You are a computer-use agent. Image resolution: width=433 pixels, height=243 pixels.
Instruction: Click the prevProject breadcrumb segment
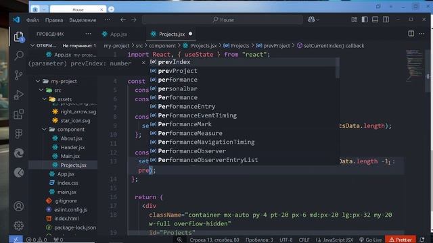277,46
